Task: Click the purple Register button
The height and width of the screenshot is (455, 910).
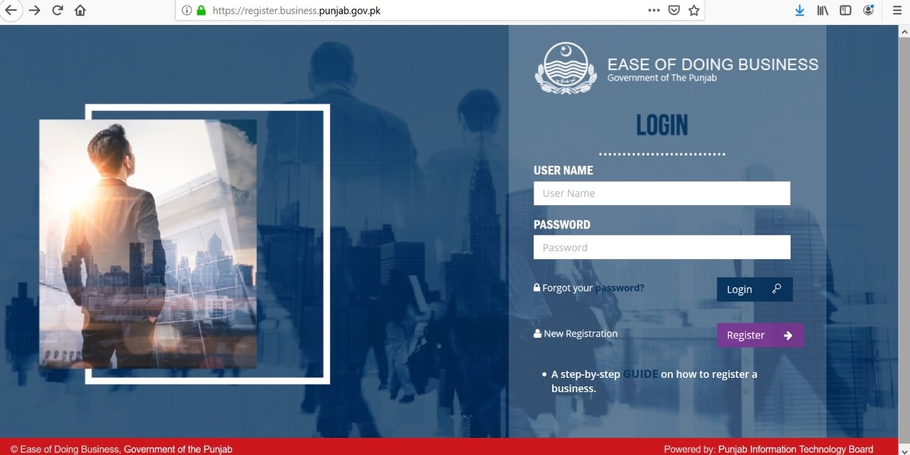Action: [x=760, y=335]
